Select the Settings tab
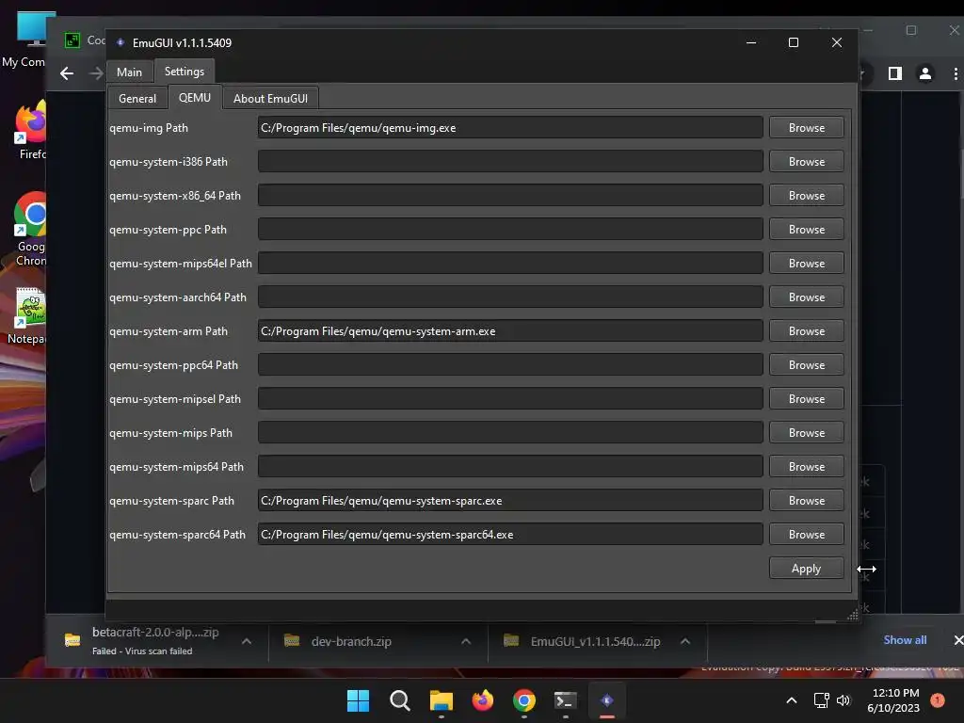Image resolution: width=964 pixels, height=723 pixels. tap(185, 72)
